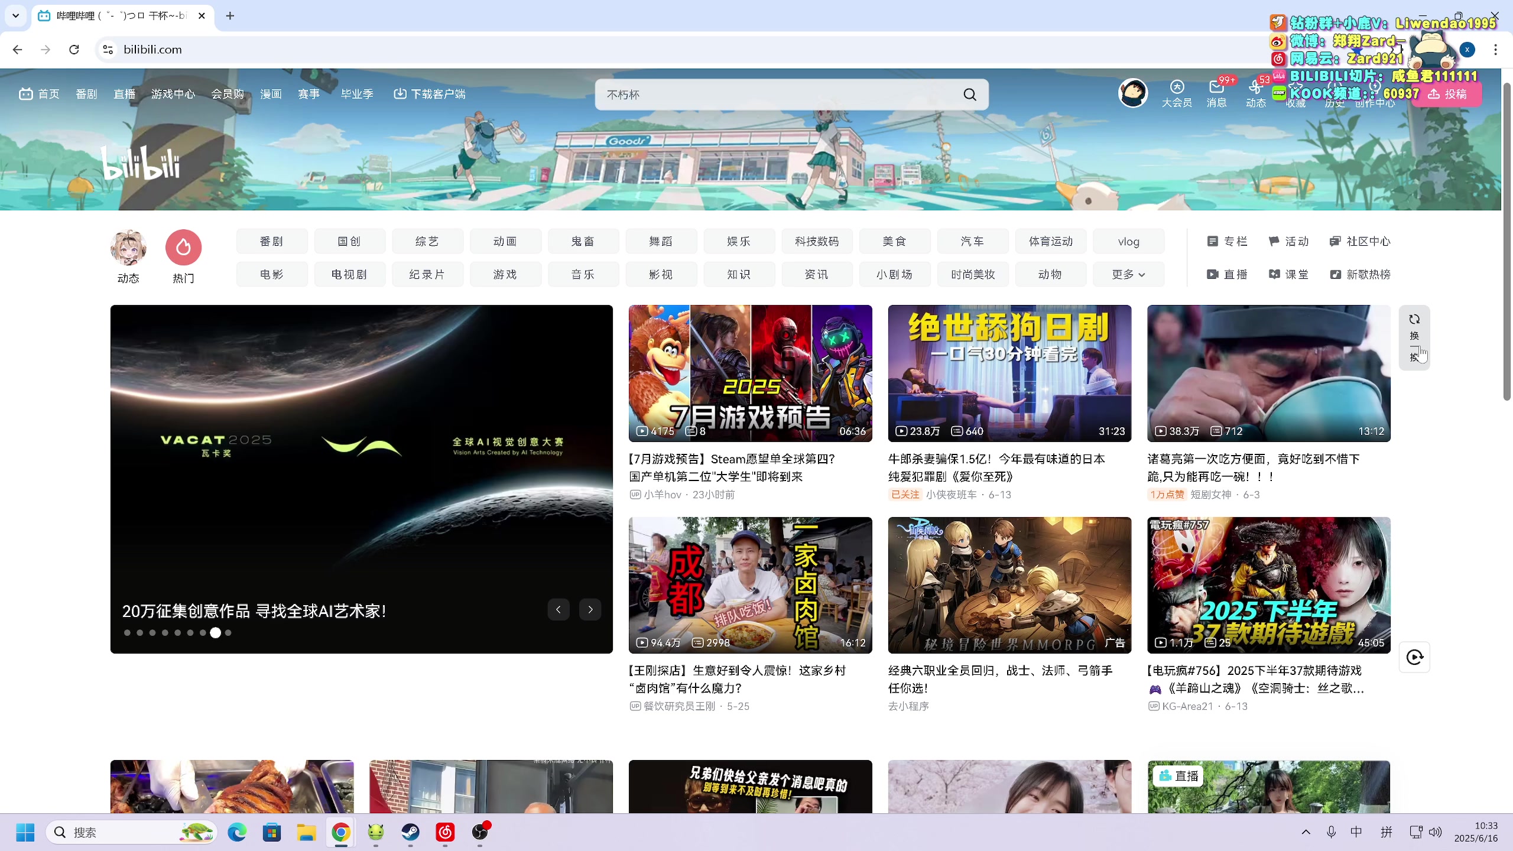The height and width of the screenshot is (851, 1513).
Task: Open the 动态 avatar shortcut below banner
Action: (128, 247)
